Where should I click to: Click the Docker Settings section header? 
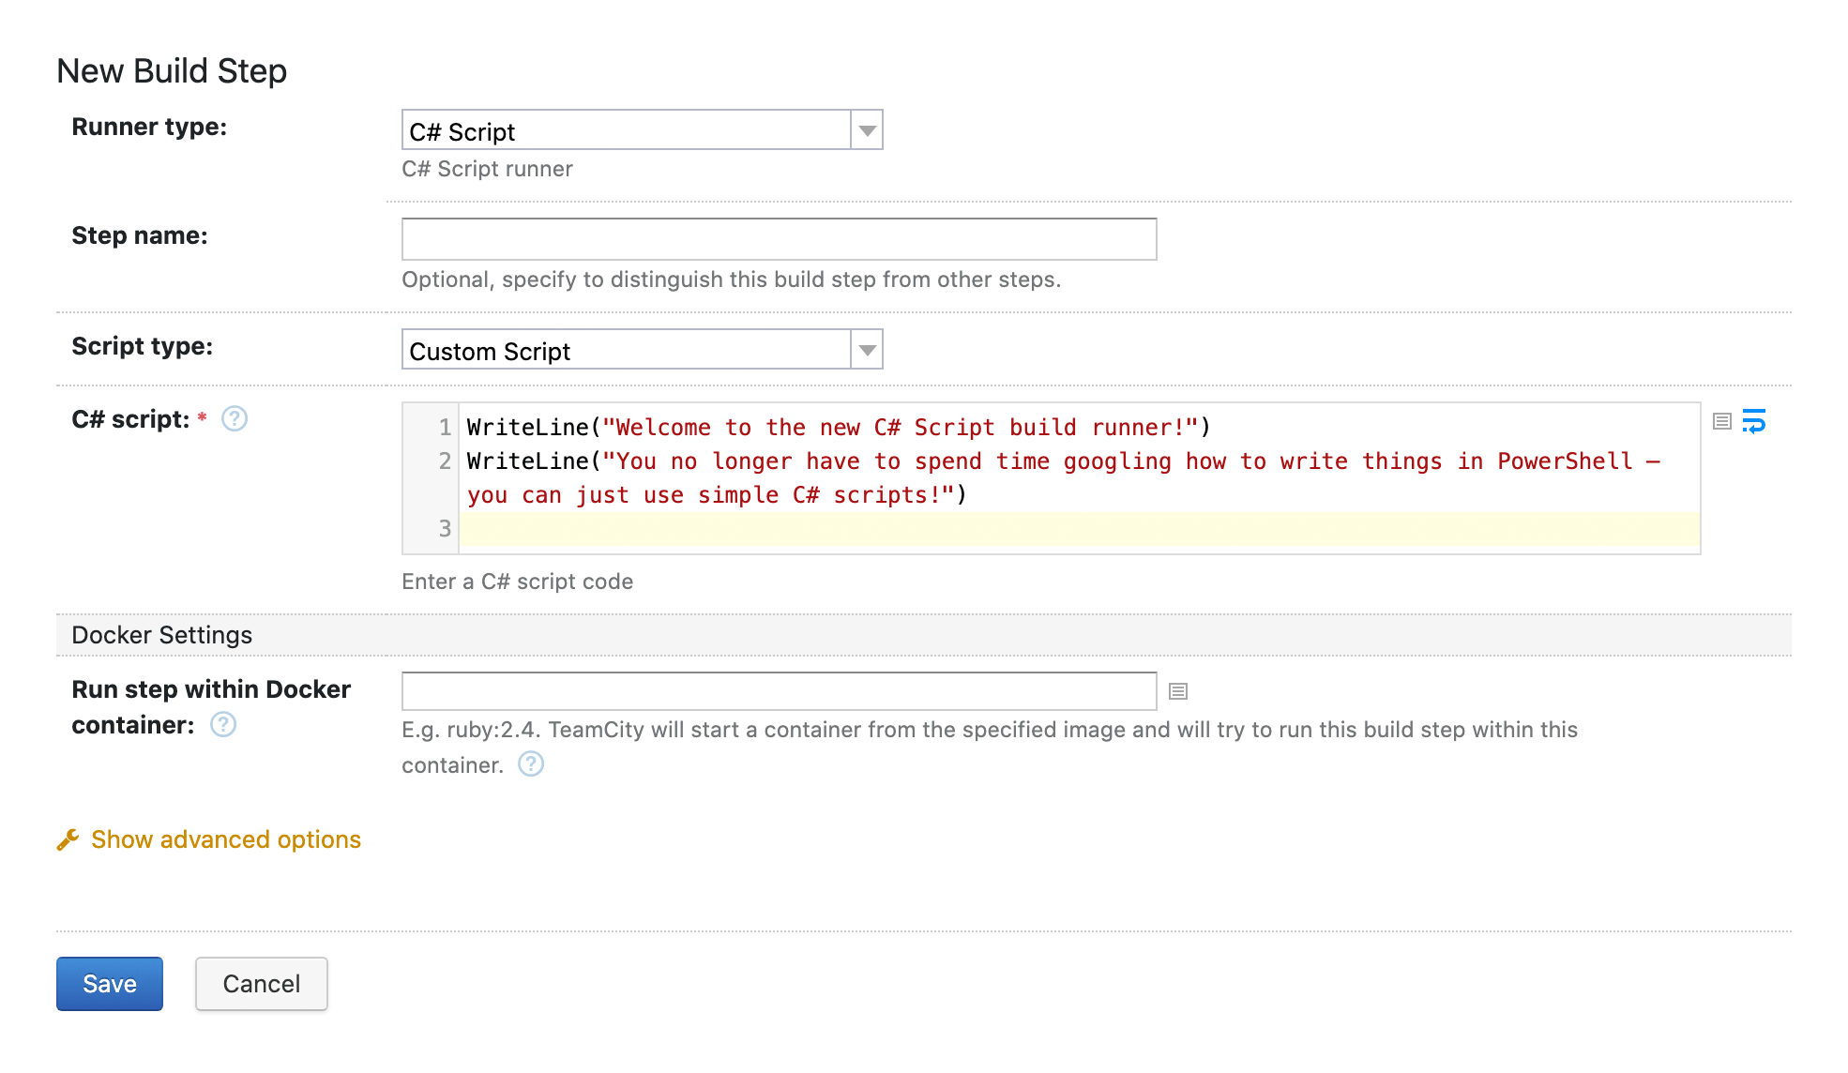162,635
